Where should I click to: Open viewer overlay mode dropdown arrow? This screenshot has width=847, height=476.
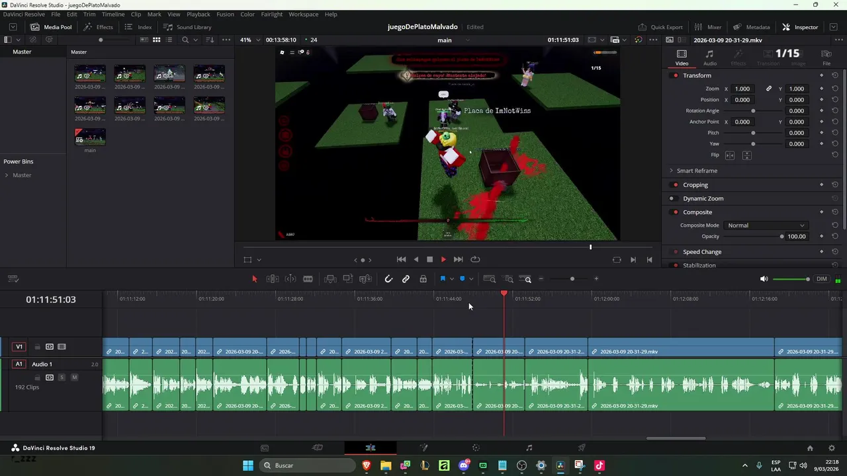[x=259, y=260]
